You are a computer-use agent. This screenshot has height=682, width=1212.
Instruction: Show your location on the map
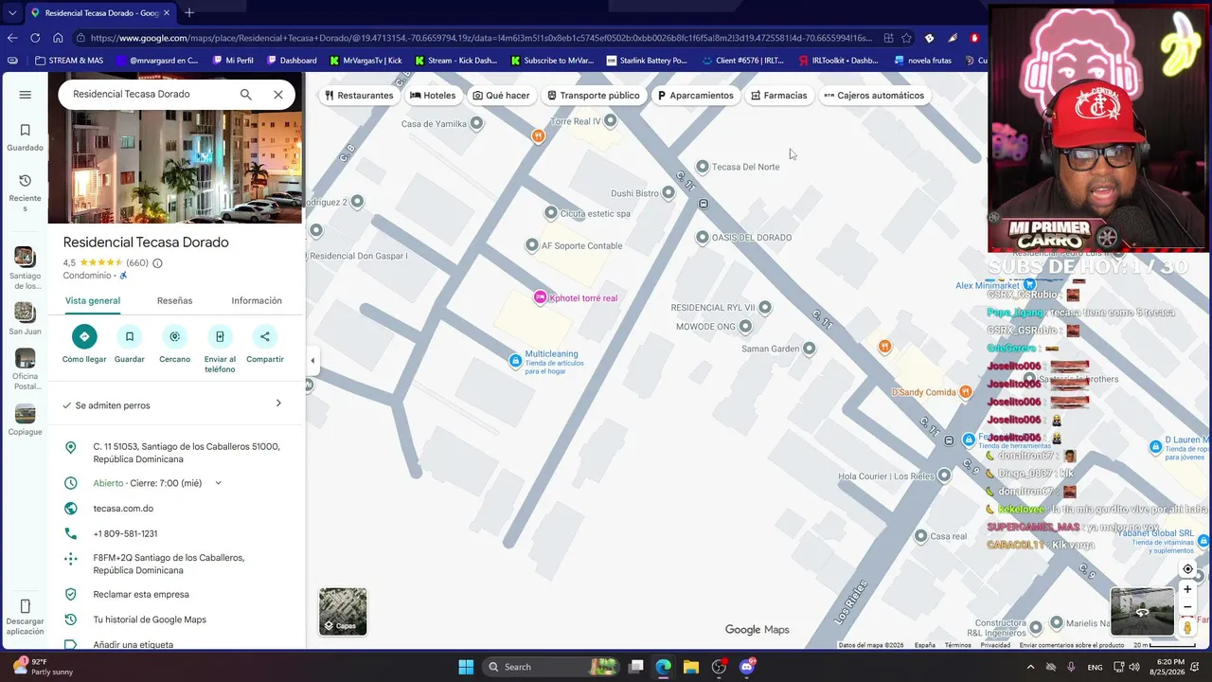click(1187, 569)
